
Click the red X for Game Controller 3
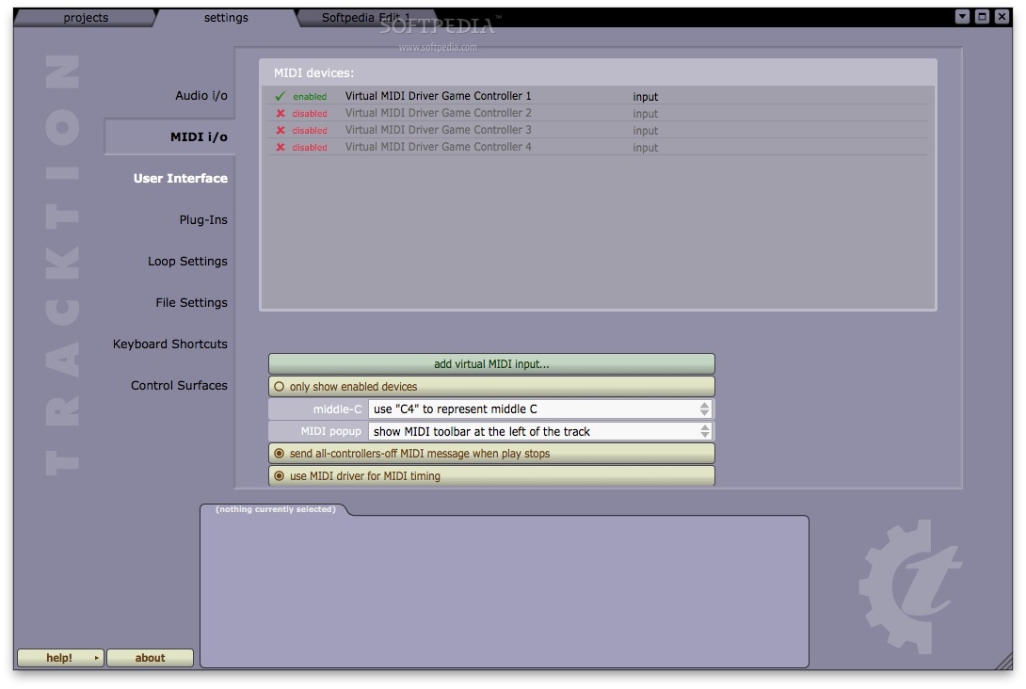click(281, 130)
